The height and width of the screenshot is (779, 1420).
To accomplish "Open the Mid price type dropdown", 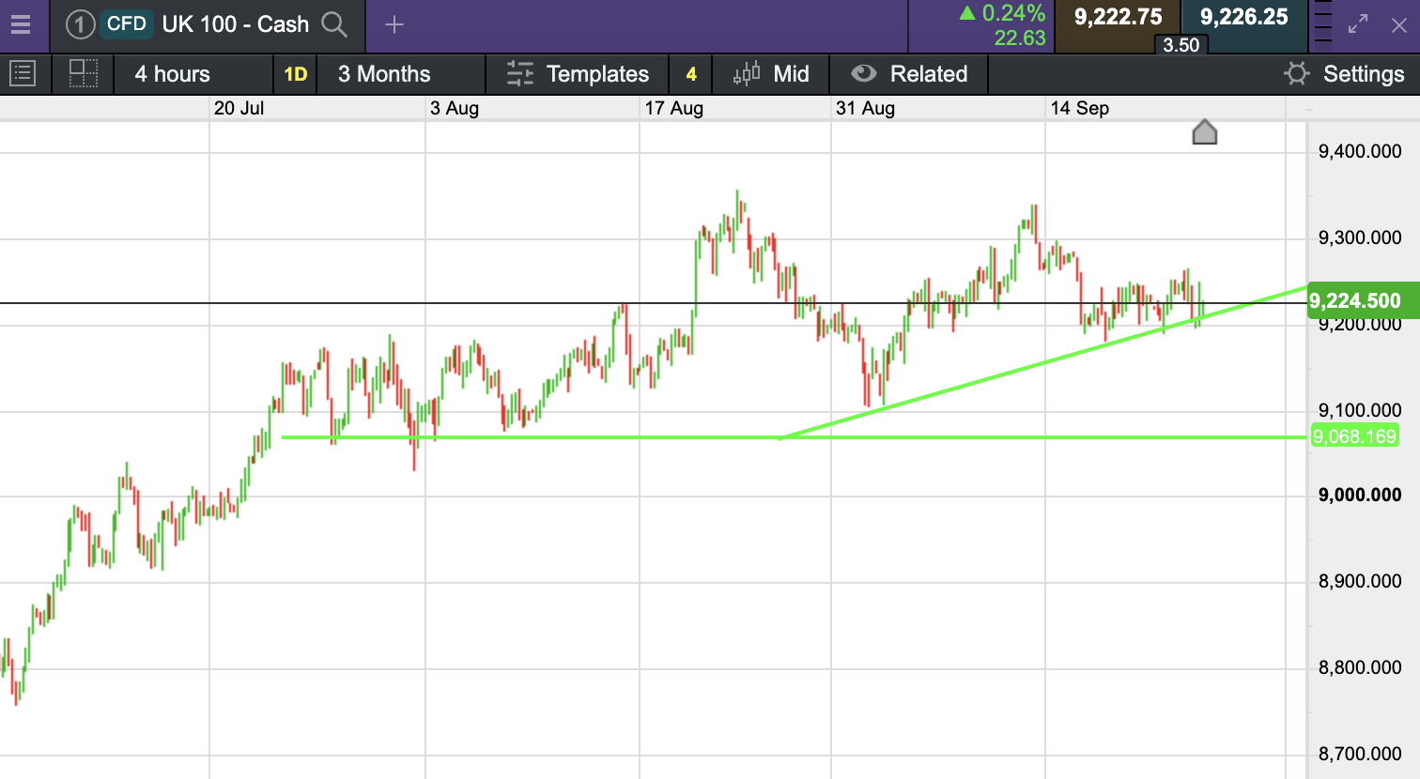I will [771, 74].
